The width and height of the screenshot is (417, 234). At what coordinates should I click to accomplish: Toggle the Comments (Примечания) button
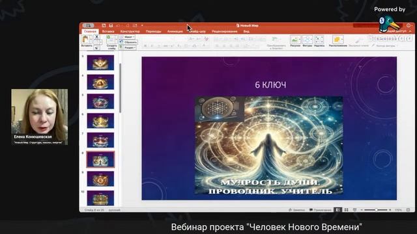[x=321, y=210]
